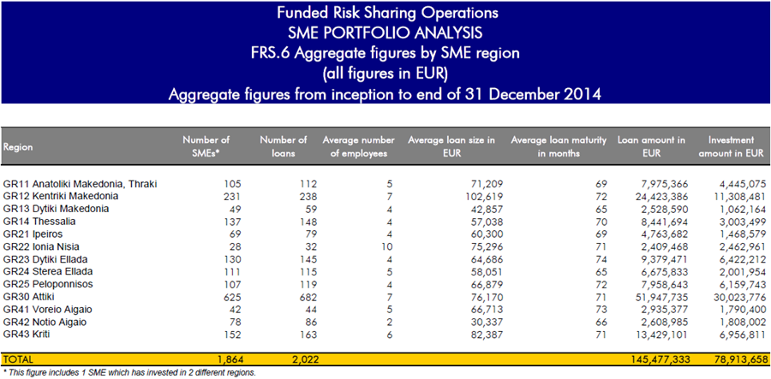Click the 'Number of loans' column header

click(284, 146)
